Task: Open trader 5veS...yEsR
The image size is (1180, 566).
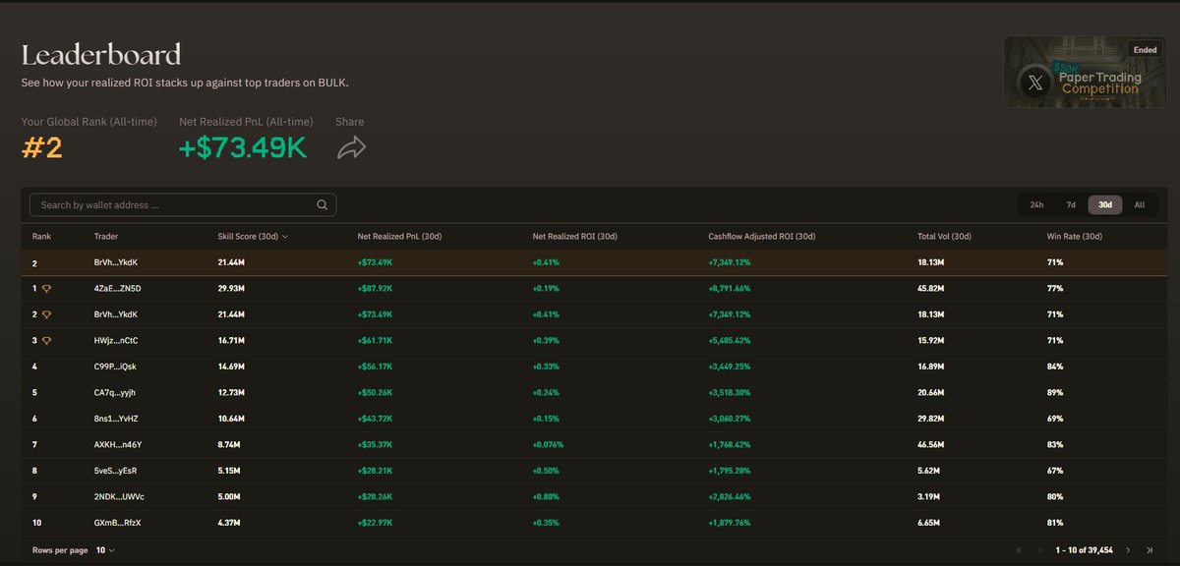Action: coord(116,471)
